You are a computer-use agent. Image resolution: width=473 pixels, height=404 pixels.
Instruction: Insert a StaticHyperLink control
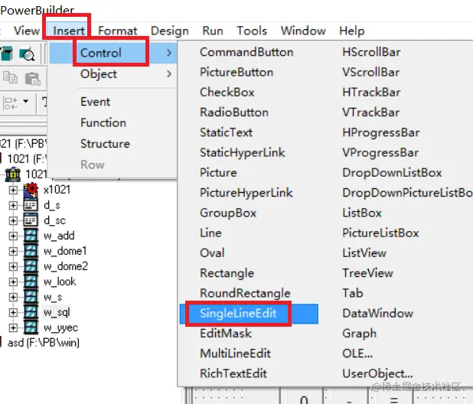[x=242, y=152]
